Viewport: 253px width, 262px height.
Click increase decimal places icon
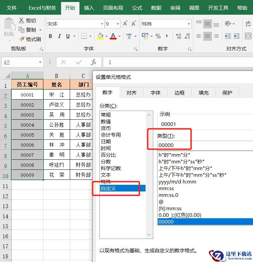178,36
